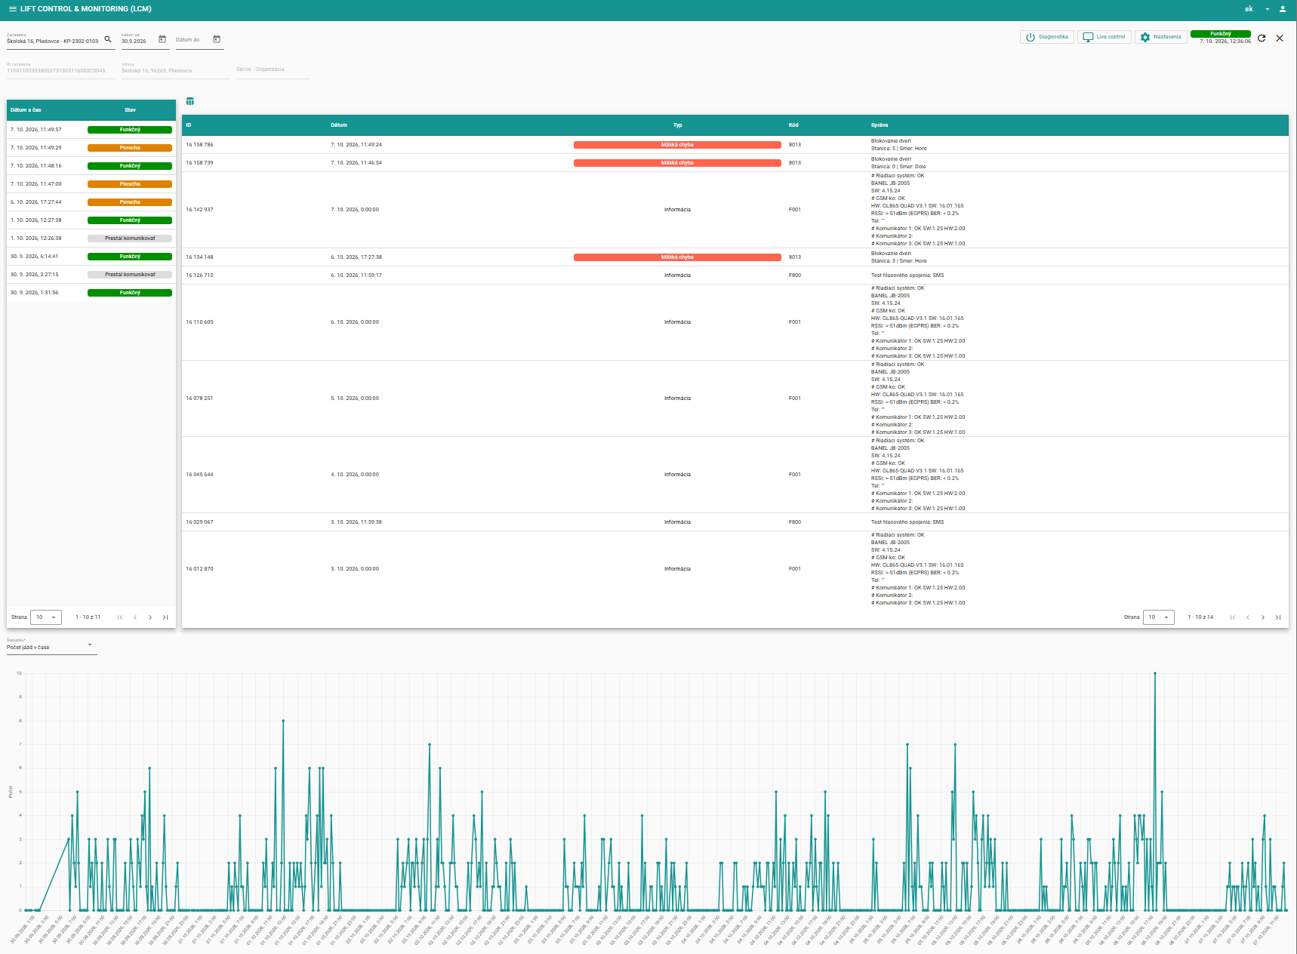Expand the sk language dropdown

tap(1257, 9)
